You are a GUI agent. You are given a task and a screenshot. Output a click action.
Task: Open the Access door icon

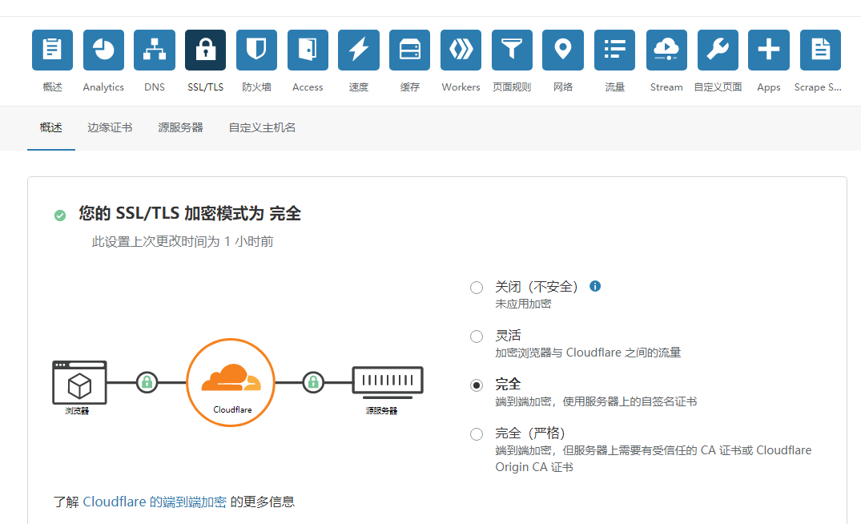(308, 50)
